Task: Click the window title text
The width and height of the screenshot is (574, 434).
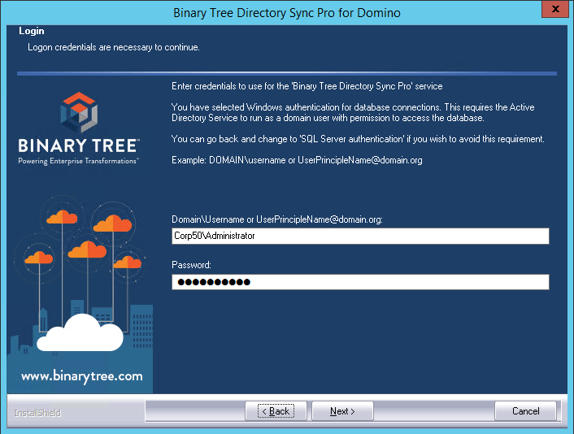Action: (x=287, y=13)
